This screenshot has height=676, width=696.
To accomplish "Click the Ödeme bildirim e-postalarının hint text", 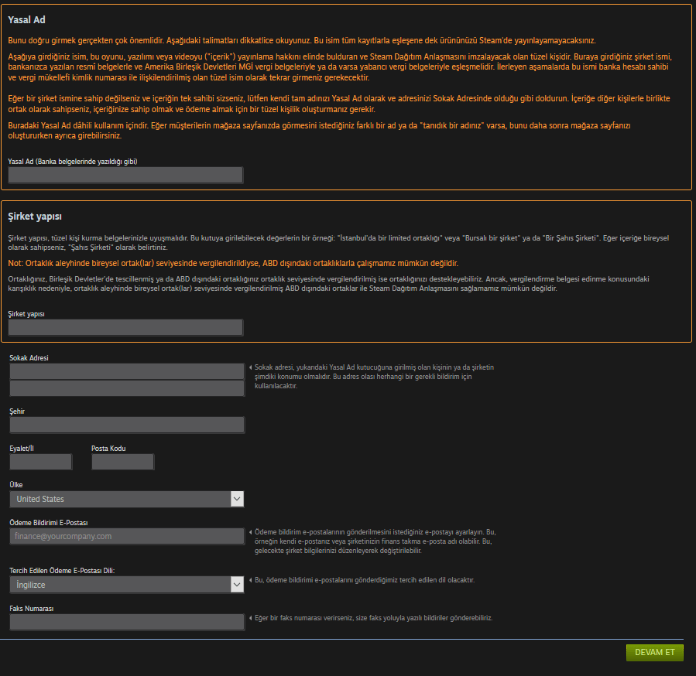I will [x=375, y=541].
